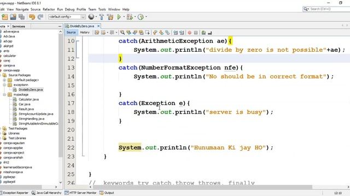Click the globe browser icon in toolbar
The image size is (350, 196).
click(91, 17)
